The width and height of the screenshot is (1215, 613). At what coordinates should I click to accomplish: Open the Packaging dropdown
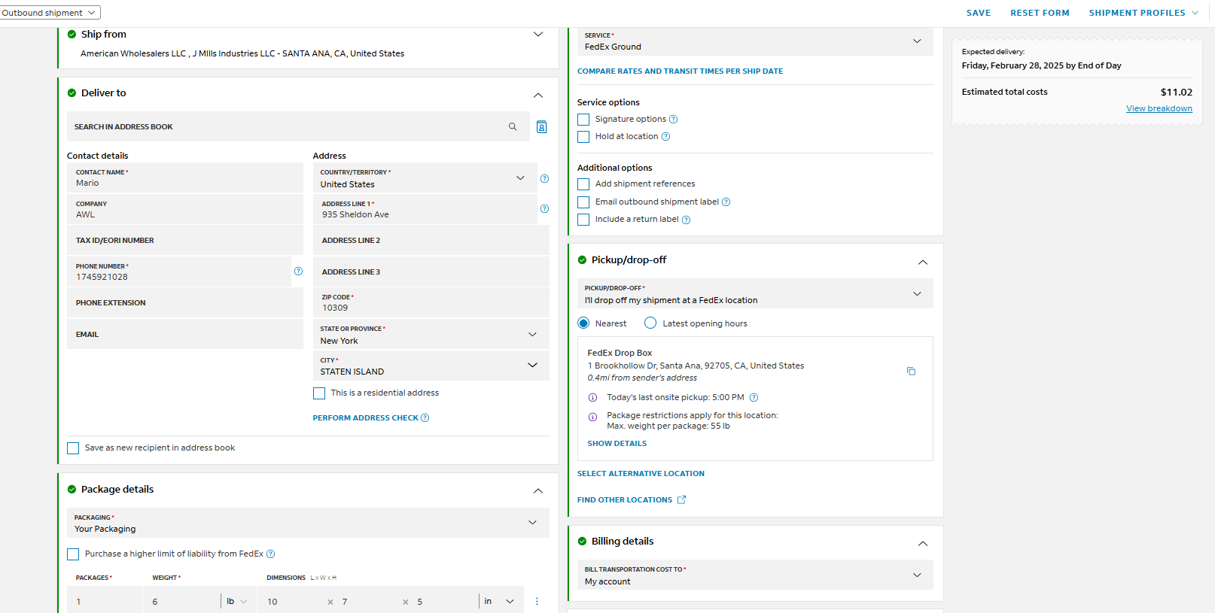[308, 523]
